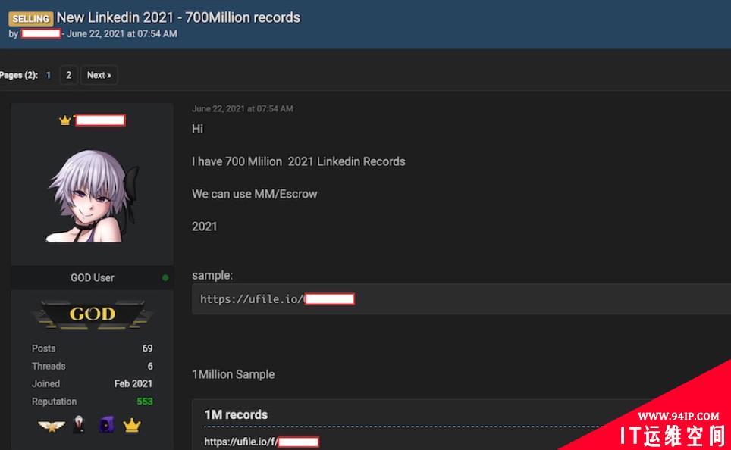Screen dimensions: 731x450
Task: Click the Posts count 69
Action: click(147, 348)
